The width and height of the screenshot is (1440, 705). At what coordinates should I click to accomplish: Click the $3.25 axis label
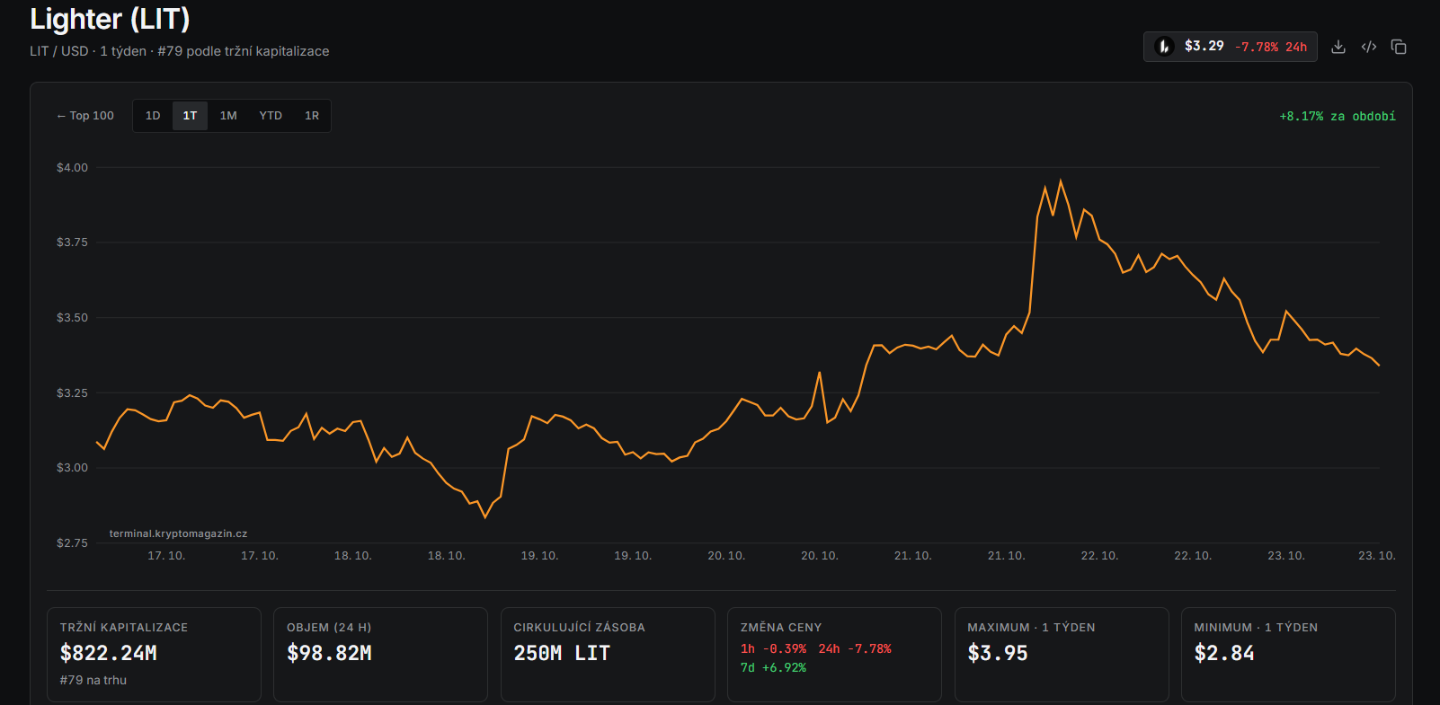tap(72, 393)
